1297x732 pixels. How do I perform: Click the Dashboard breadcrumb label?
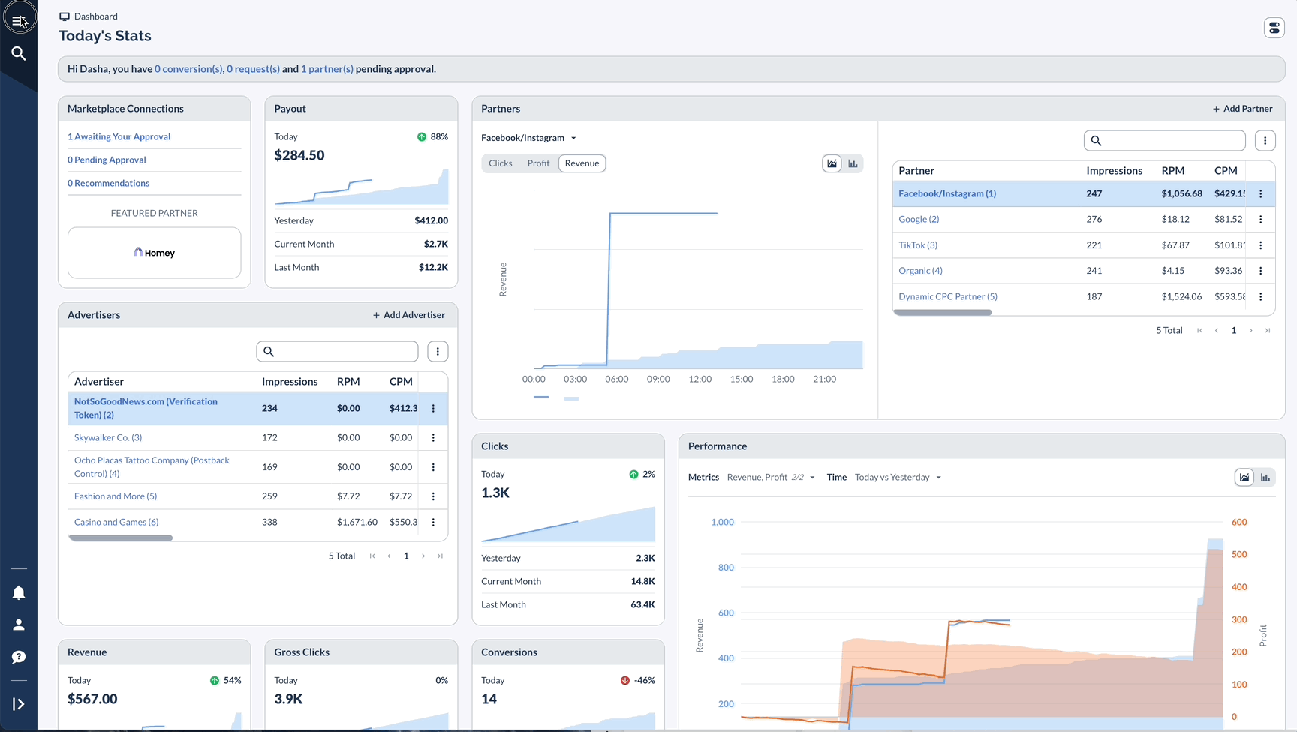[x=95, y=16]
